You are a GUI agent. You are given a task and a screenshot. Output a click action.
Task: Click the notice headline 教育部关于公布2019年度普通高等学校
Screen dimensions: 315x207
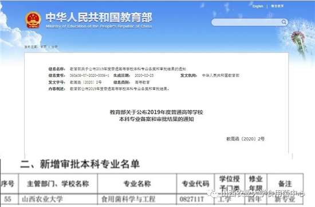click(x=156, y=112)
